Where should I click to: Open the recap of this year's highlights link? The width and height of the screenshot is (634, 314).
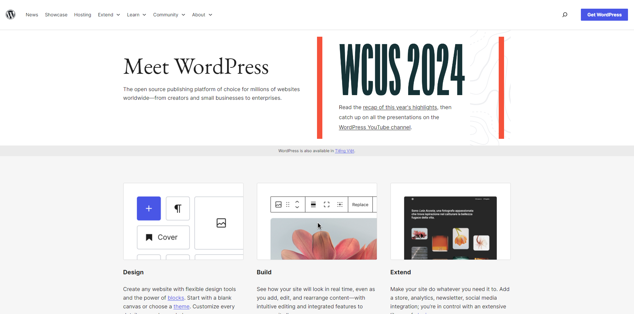point(400,107)
